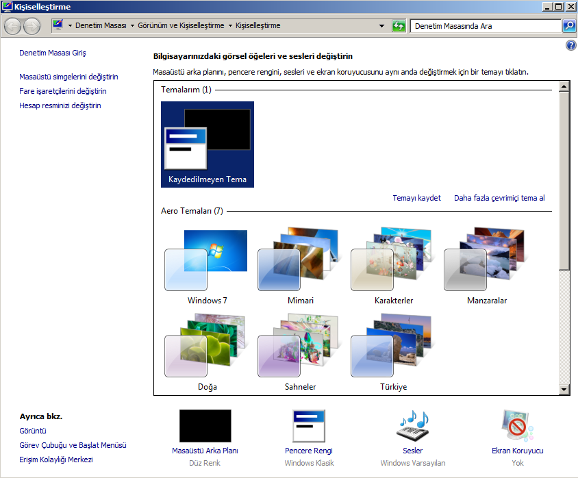The width and height of the screenshot is (578, 478).
Task: Open the address bar history dropdown
Action: coord(382,26)
